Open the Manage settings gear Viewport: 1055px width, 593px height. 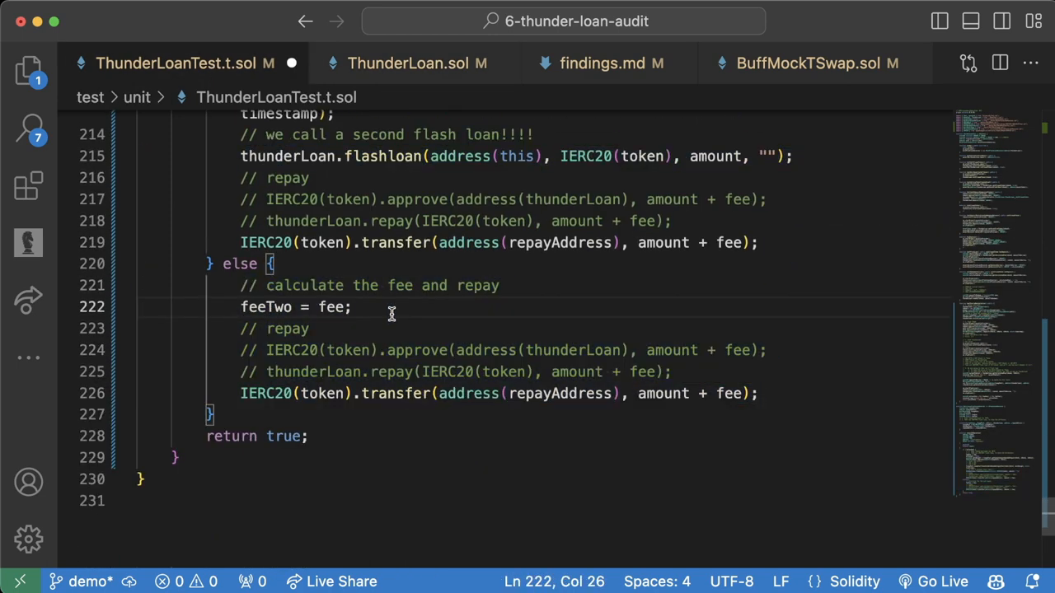click(29, 539)
